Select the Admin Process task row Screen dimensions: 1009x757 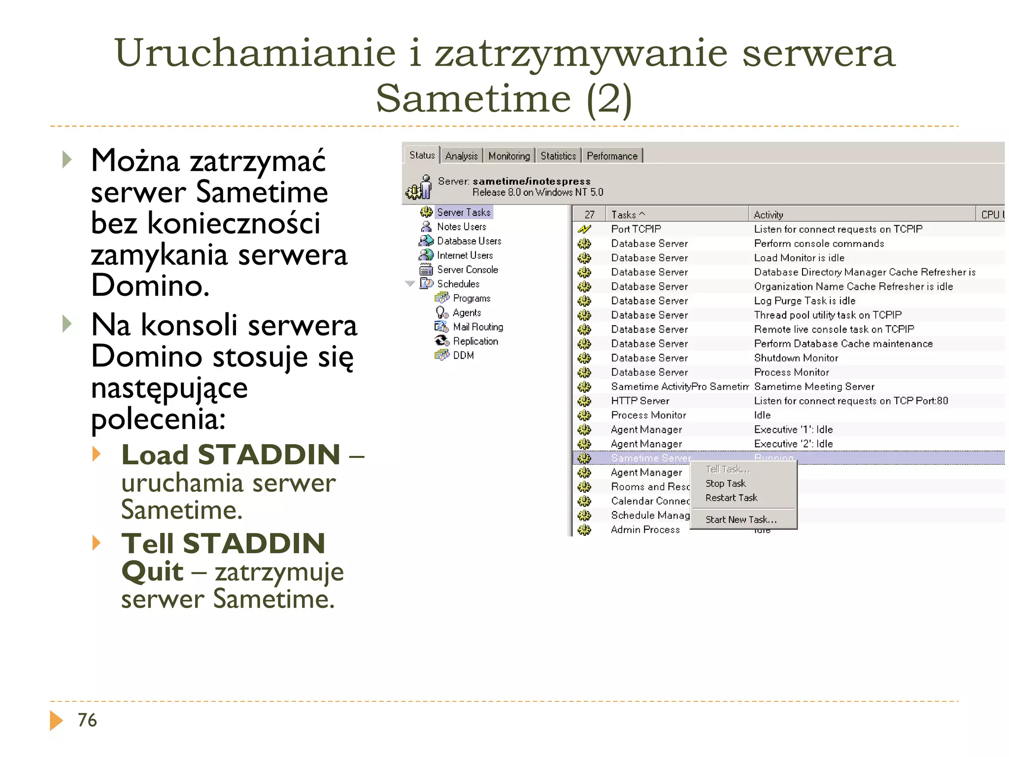point(789,530)
